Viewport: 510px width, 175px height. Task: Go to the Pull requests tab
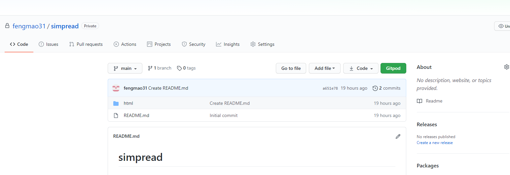click(x=86, y=44)
